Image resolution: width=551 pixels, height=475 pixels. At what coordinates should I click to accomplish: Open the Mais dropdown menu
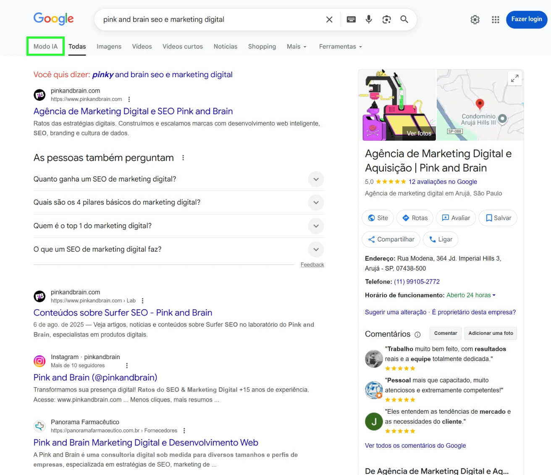tap(296, 47)
